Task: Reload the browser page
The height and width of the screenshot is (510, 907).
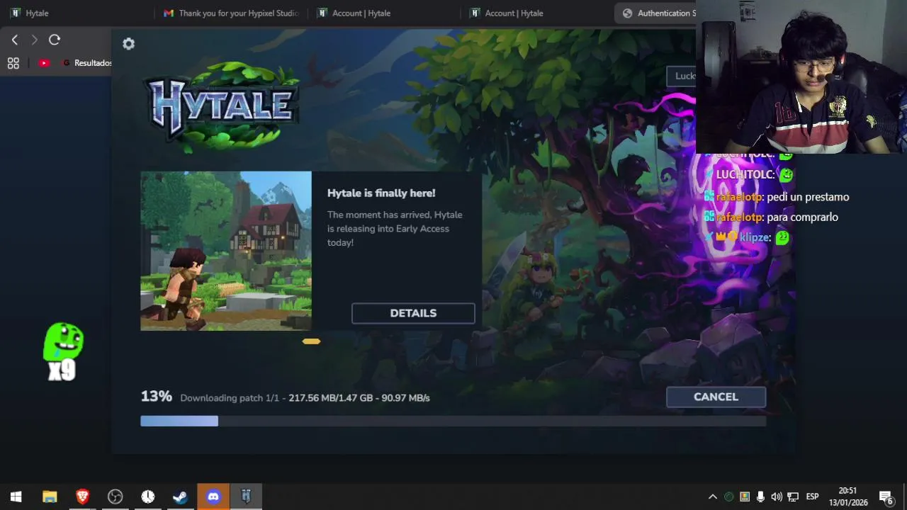Action: tap(55, 40)
